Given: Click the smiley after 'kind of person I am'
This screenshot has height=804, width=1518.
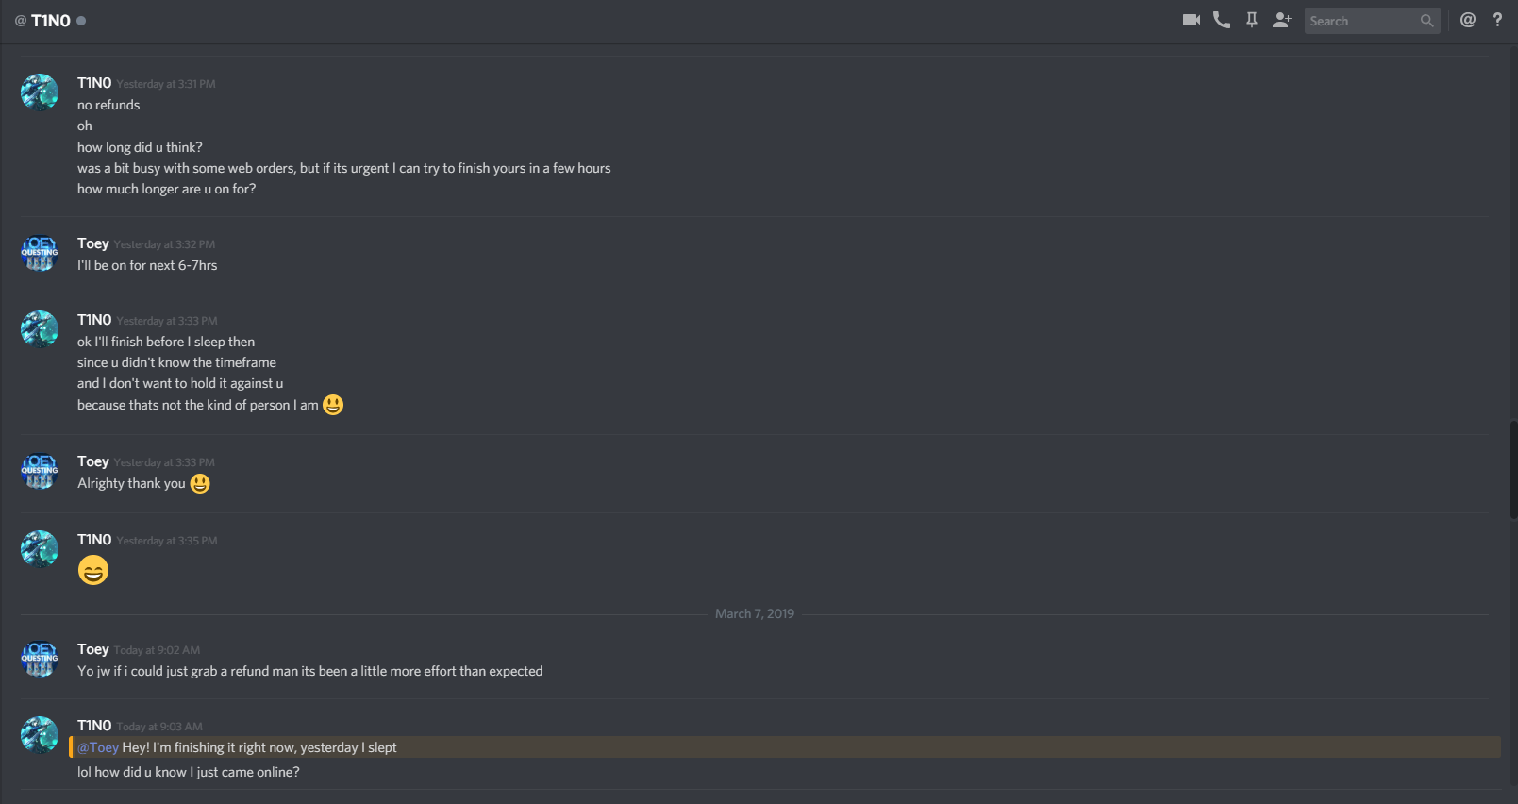Looking at the screenshot, I should click(x=333, y=405).
